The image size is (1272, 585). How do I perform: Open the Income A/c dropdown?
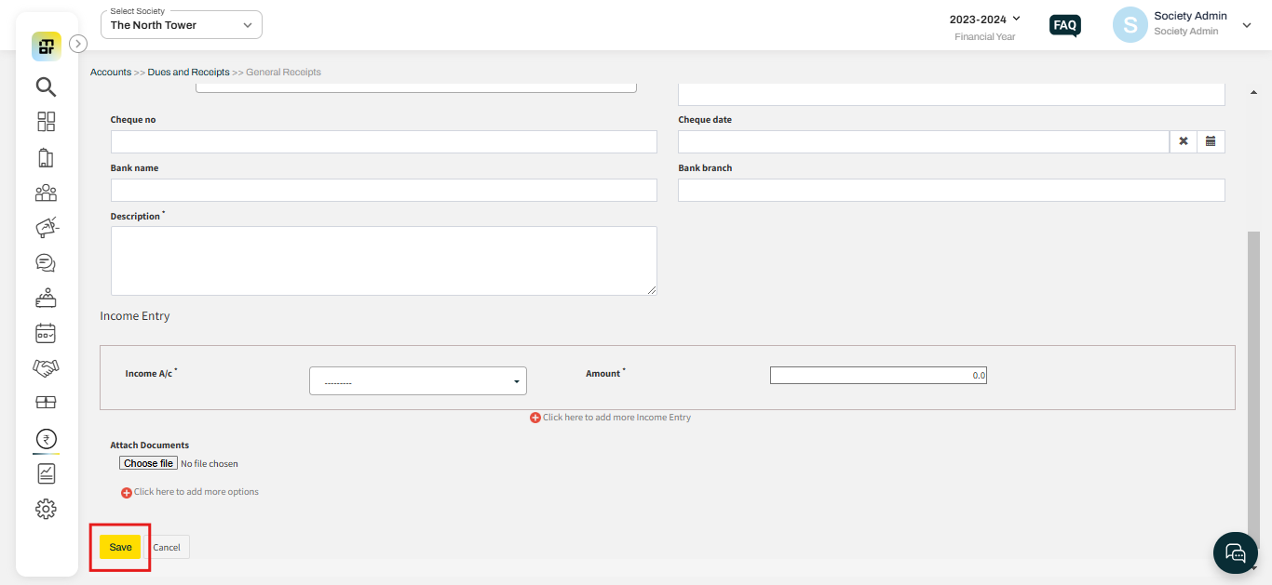pyautogui.click(x=417, y=380)
